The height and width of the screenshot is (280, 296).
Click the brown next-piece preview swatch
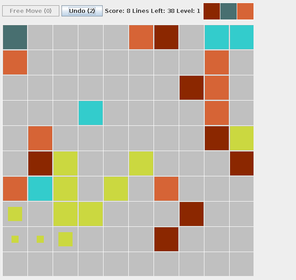[x=211, y=11]
